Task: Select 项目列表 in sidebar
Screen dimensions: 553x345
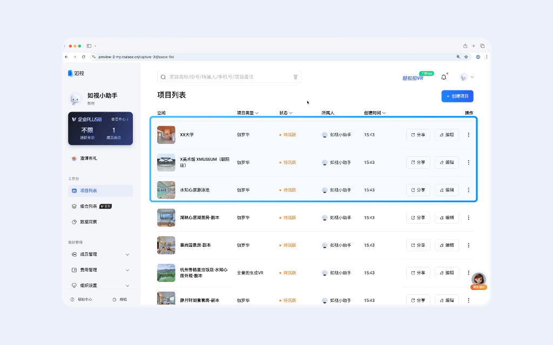Action: [100, 191]
